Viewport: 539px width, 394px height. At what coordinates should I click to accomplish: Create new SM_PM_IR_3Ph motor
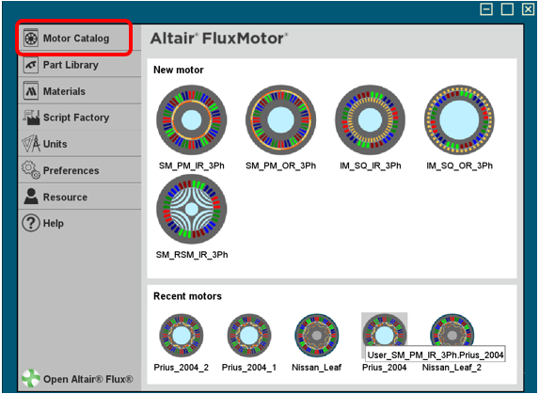click(x=192, y=120)
